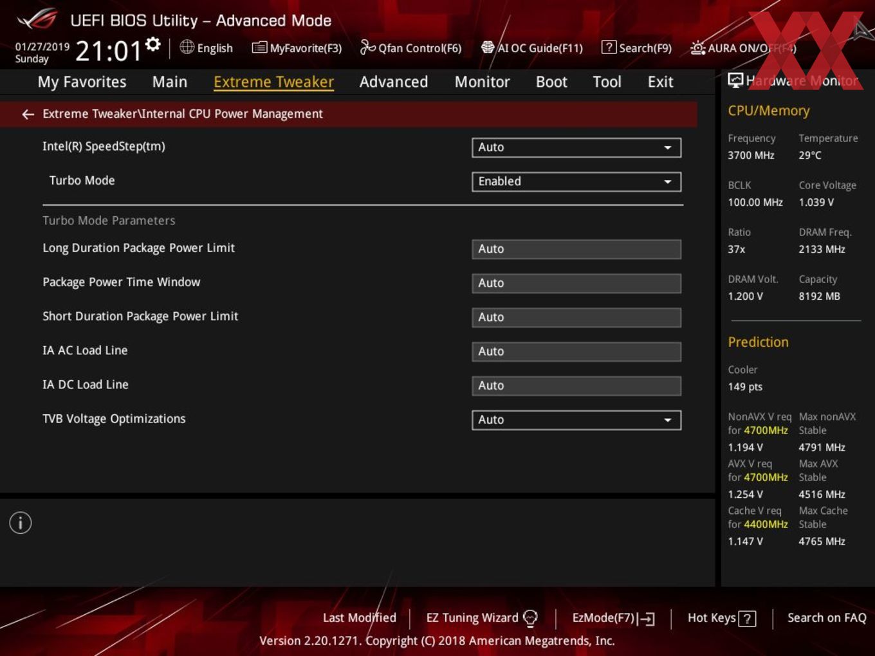
Task: Toggle AURA lighting icon
Action: coord(698,48)
